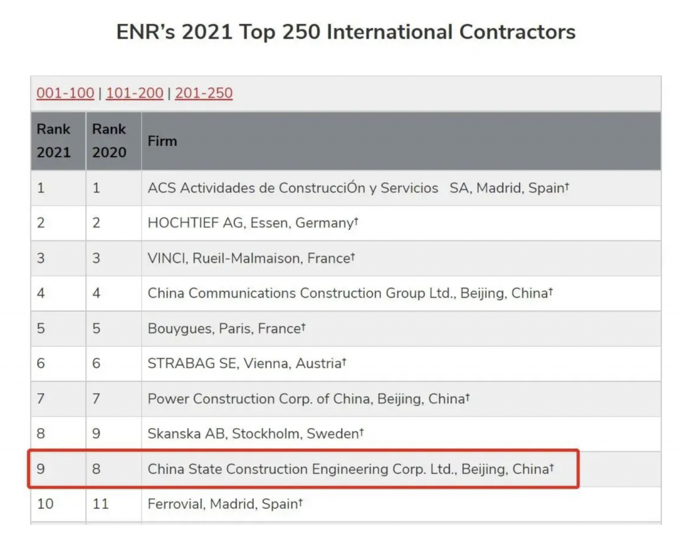Select the 2020 rank 11 cell for Ferrovial
This screenshot has width=682, height=544.
(113, 505)
